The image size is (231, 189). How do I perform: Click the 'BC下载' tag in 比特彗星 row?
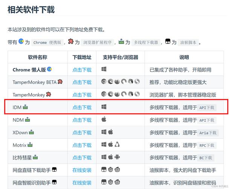click(206, 158)
